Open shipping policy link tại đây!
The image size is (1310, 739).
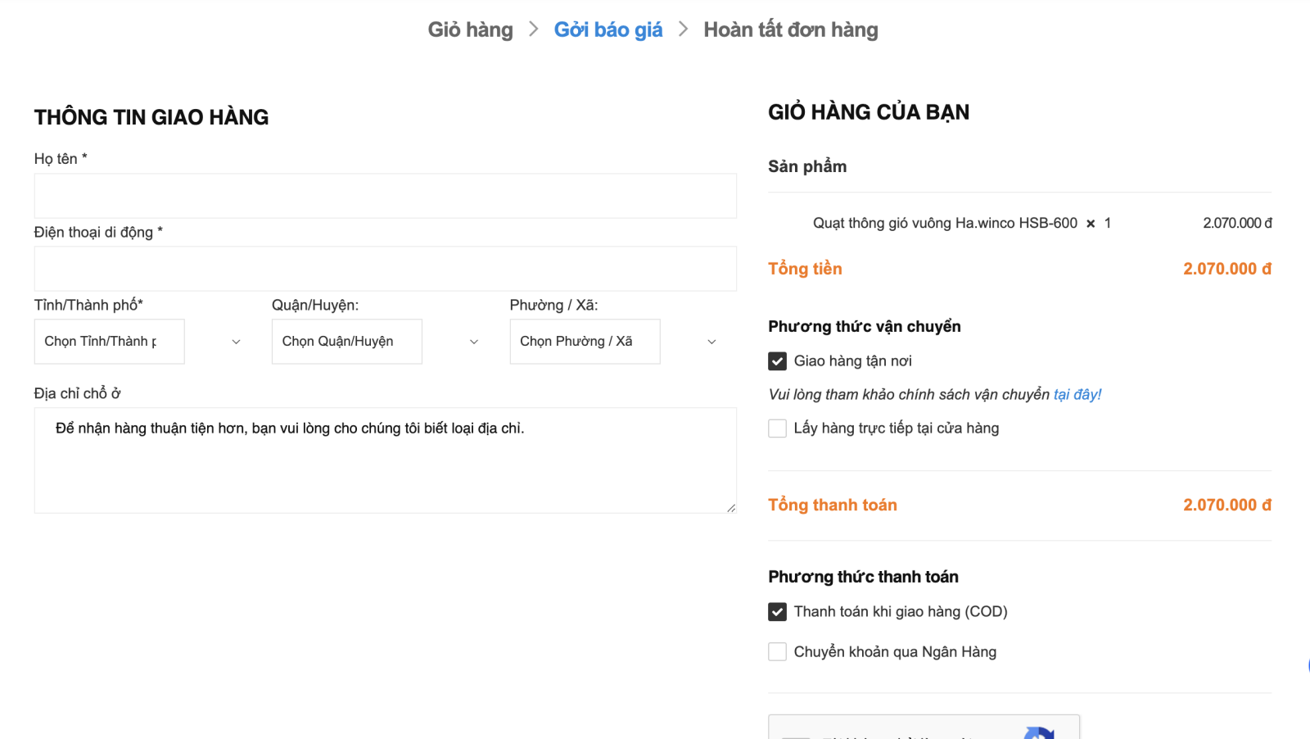[x=1077, y=395]
